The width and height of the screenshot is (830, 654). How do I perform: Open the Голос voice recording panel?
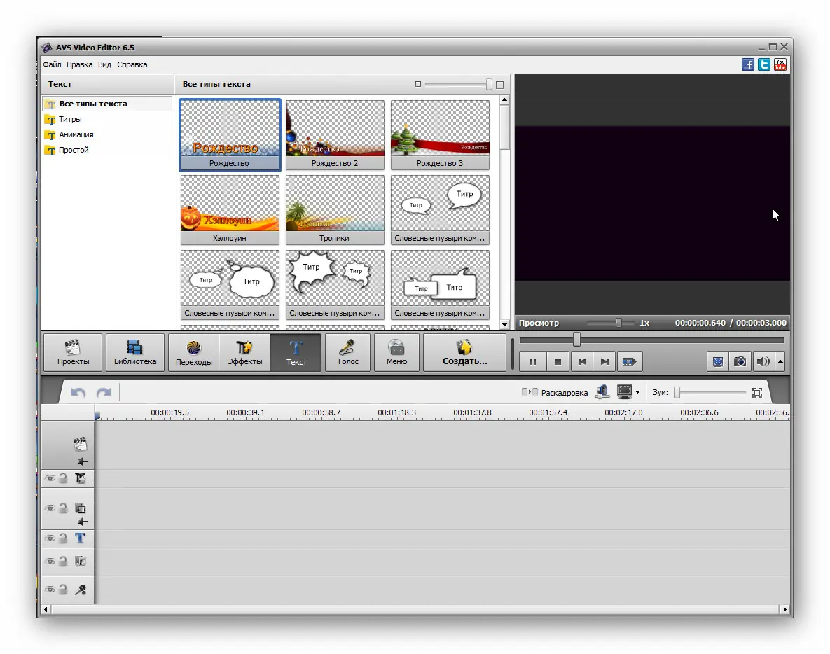348,352
